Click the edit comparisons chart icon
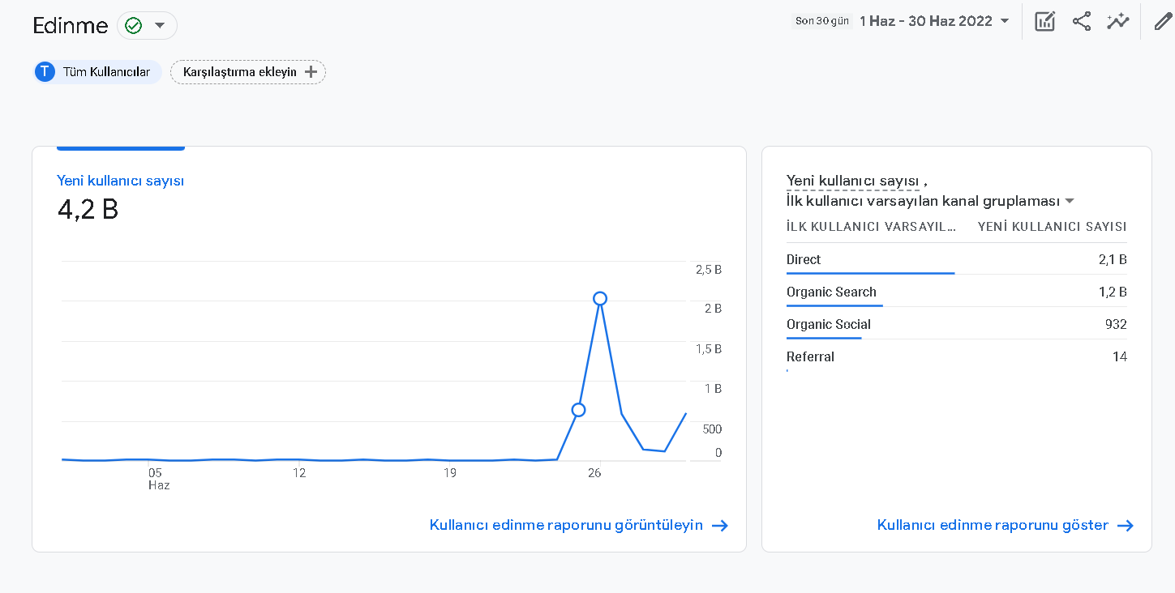The height and width of the screenshot is (593, 1175). coord(1044,22)
